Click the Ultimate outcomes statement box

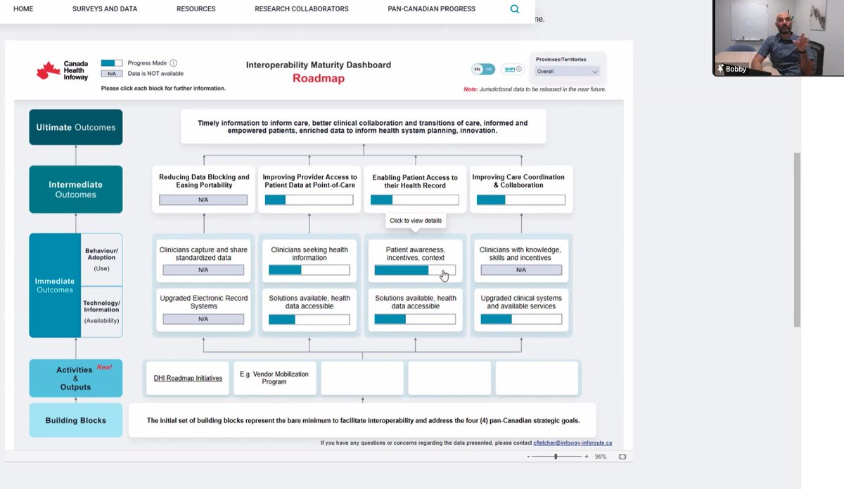[363, 127]
